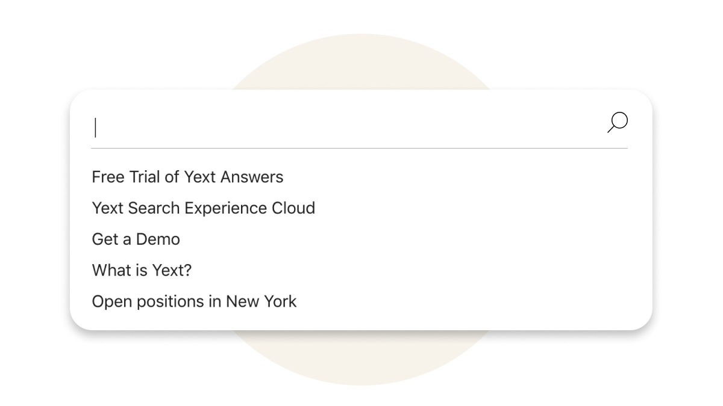
Task: Run the search with the lens icon
Action: 618,122
